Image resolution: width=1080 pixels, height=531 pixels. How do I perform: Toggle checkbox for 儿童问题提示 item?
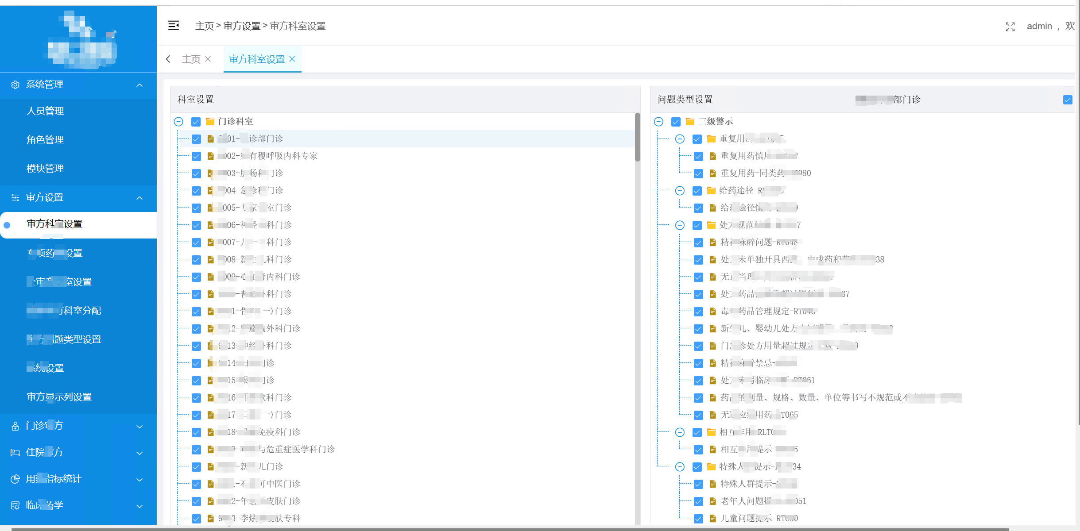[698, 519]
